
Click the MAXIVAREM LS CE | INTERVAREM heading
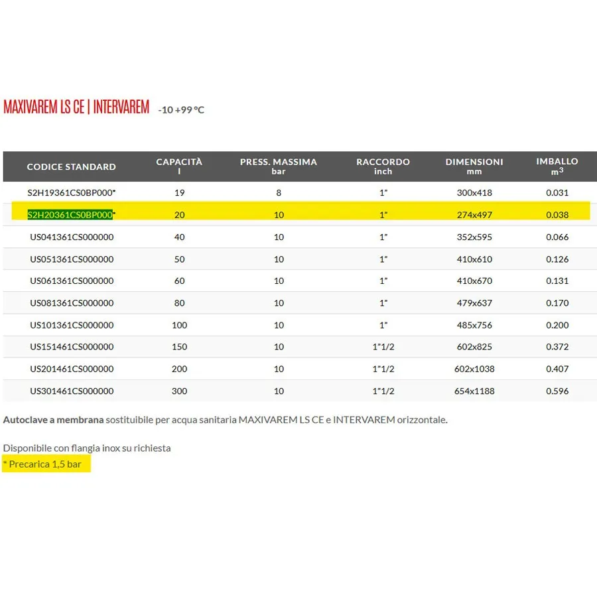[76, 107]
